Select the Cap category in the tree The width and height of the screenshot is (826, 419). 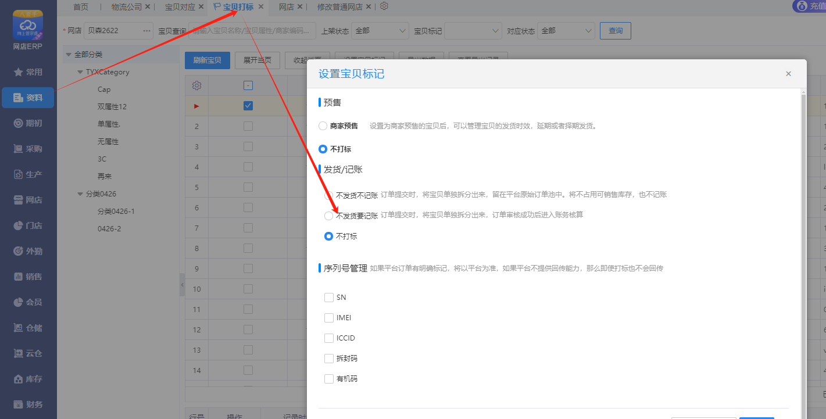pos(104,89)
